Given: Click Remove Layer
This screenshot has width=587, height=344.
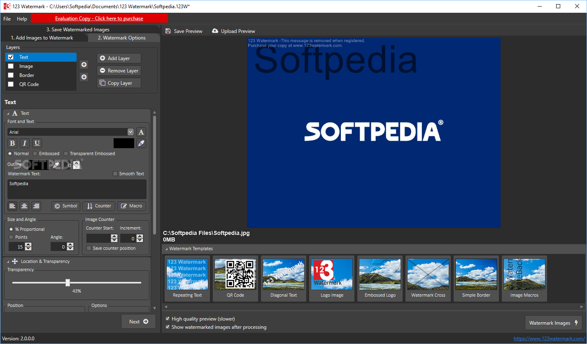Looking at the screenshot, I should coord(119,71).
